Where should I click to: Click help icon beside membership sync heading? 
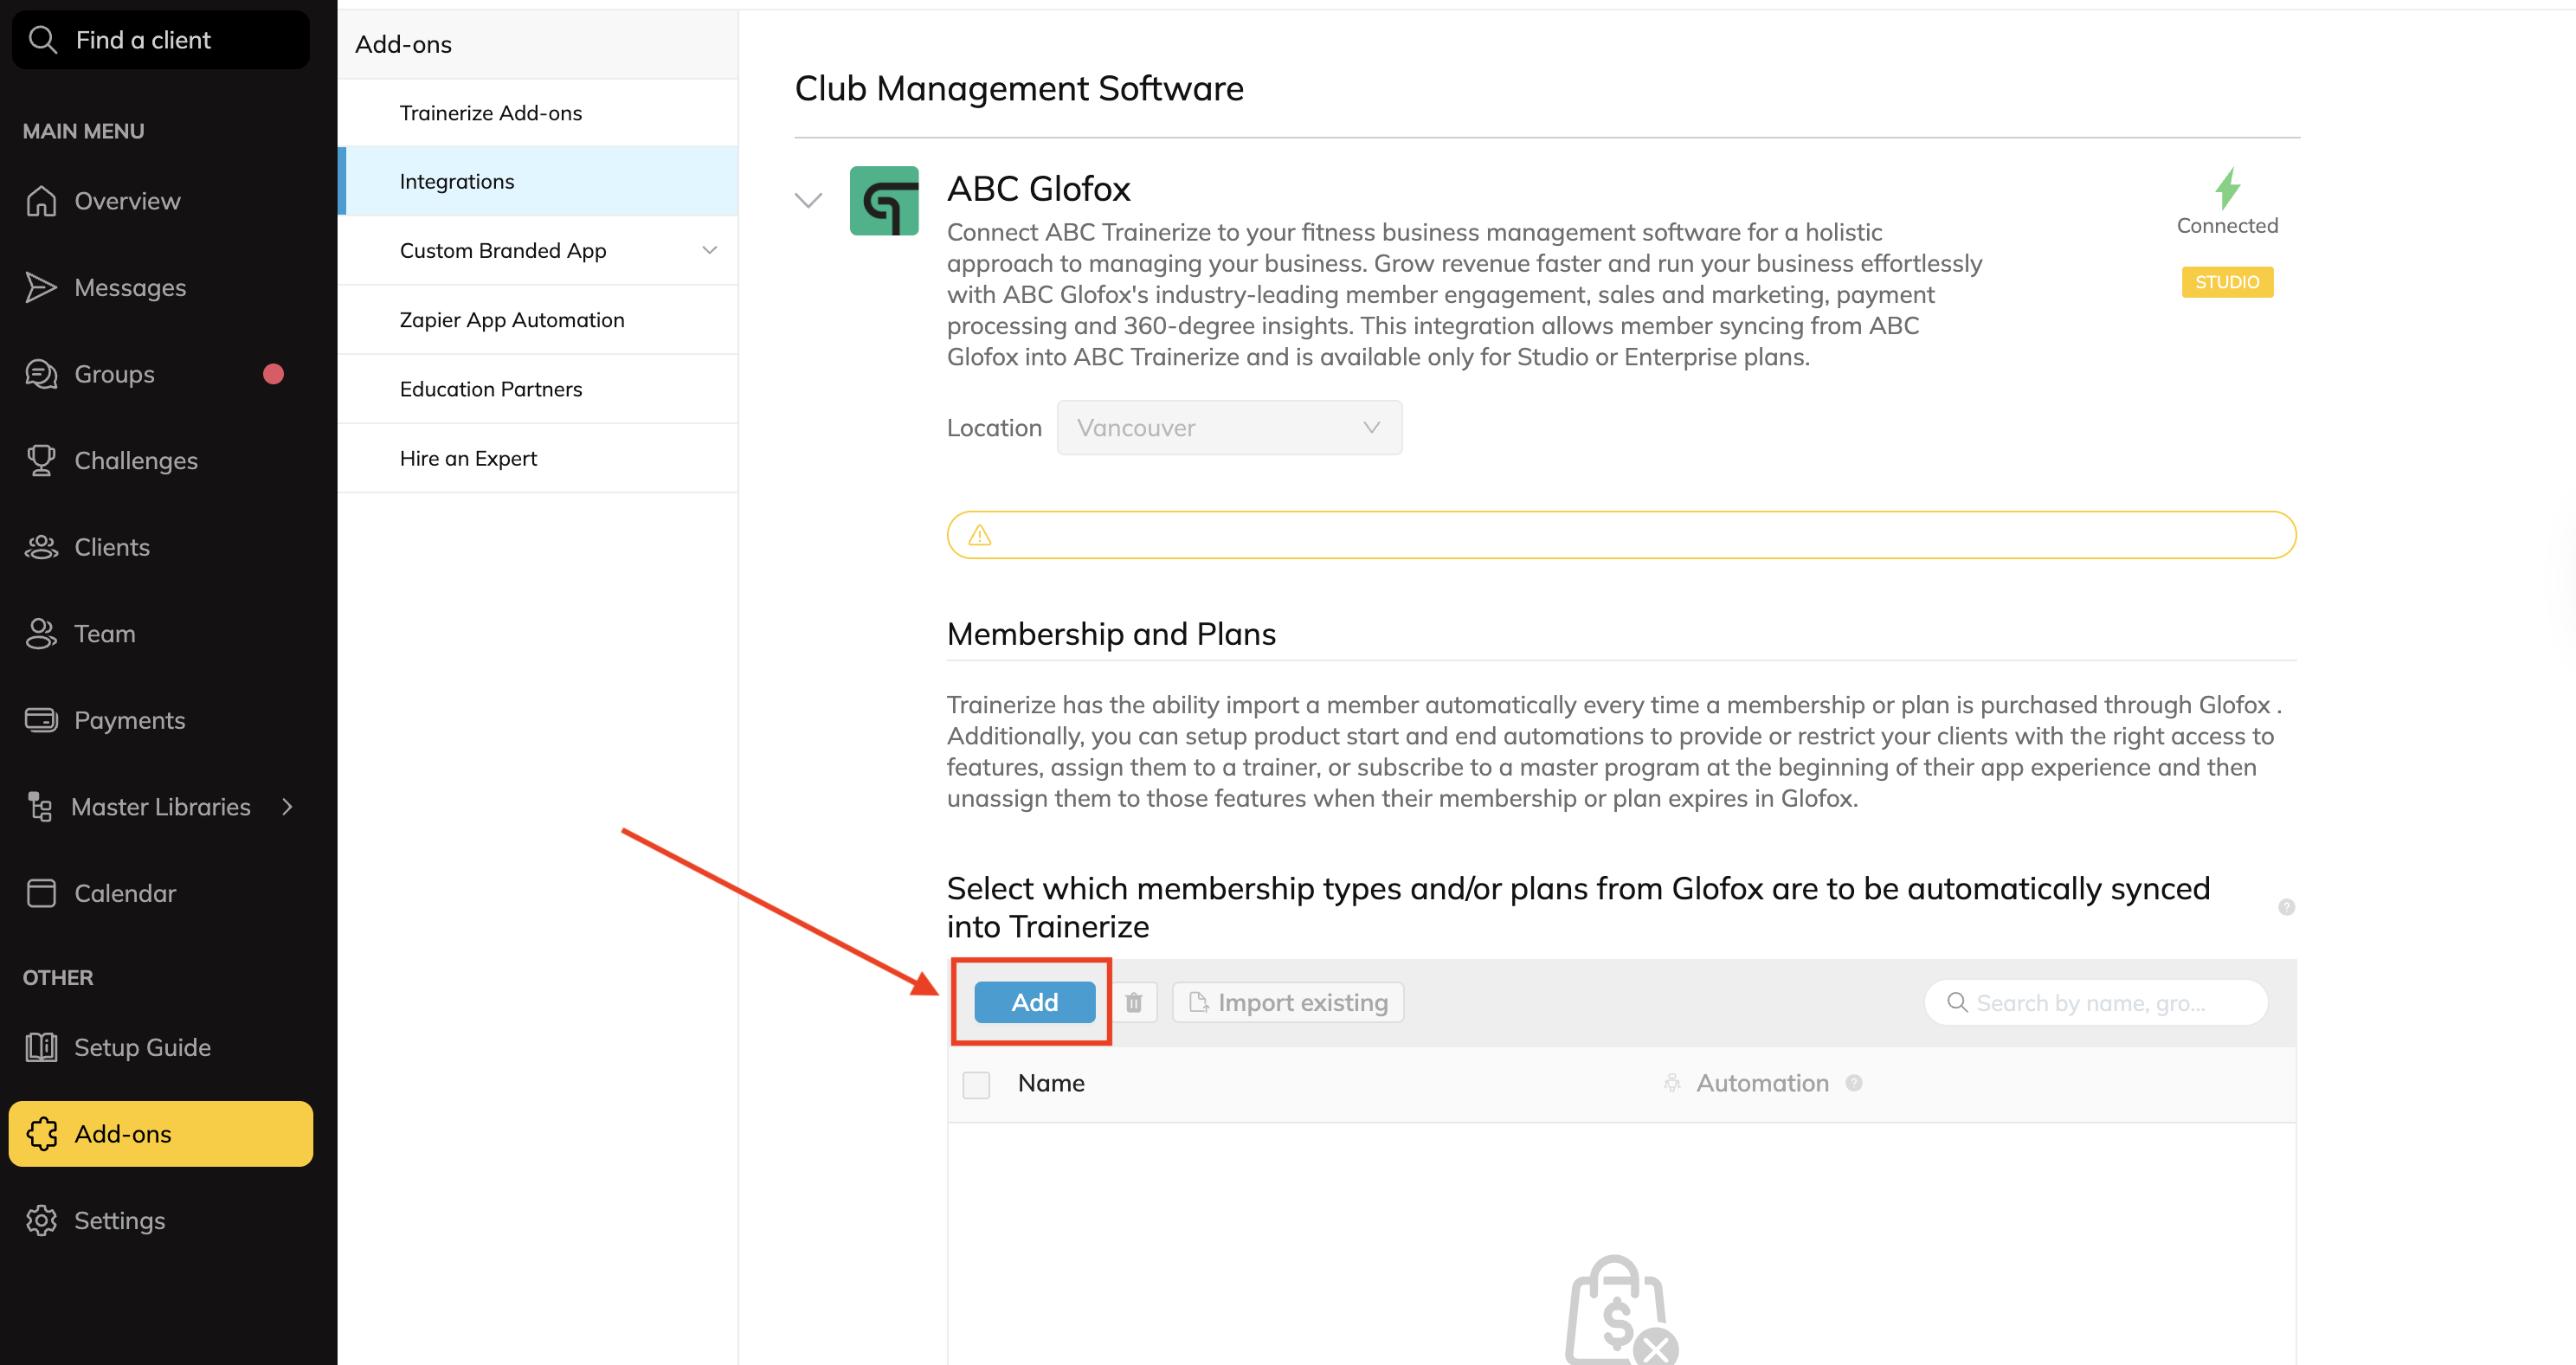click(2286, 907)
